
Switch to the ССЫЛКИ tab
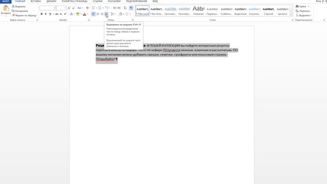pyautogui.click(x=98, y=1)
